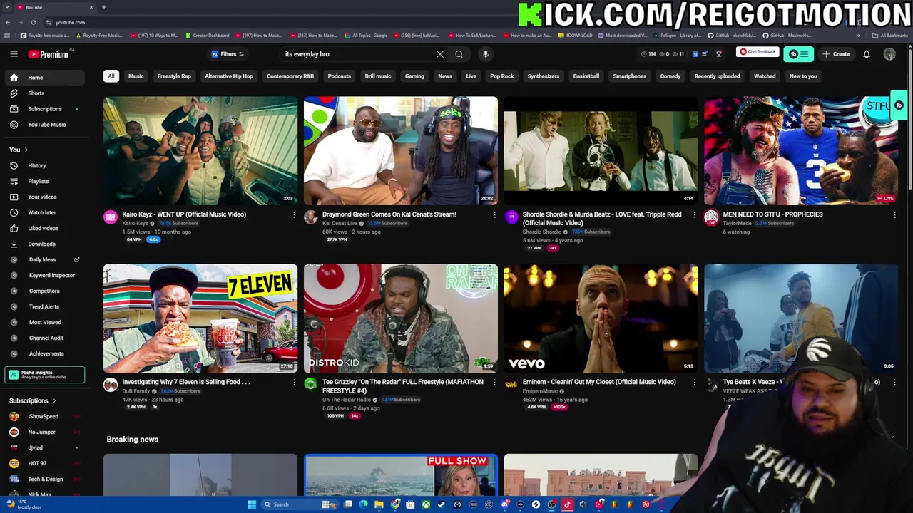Open the Filters dropdown beside search
The width and height of the screenshot is (913, 513).
click(x=228, y=54)
